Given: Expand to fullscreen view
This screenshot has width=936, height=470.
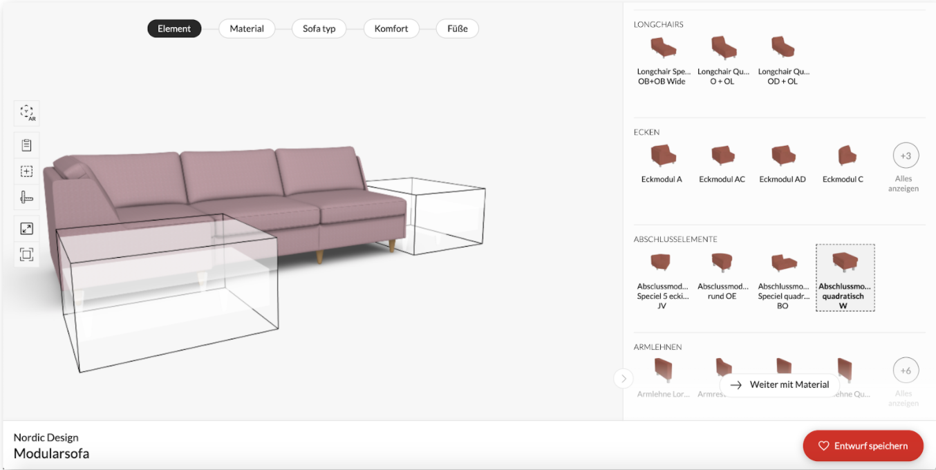Looking at the screenshot, I should coord(26,228).
